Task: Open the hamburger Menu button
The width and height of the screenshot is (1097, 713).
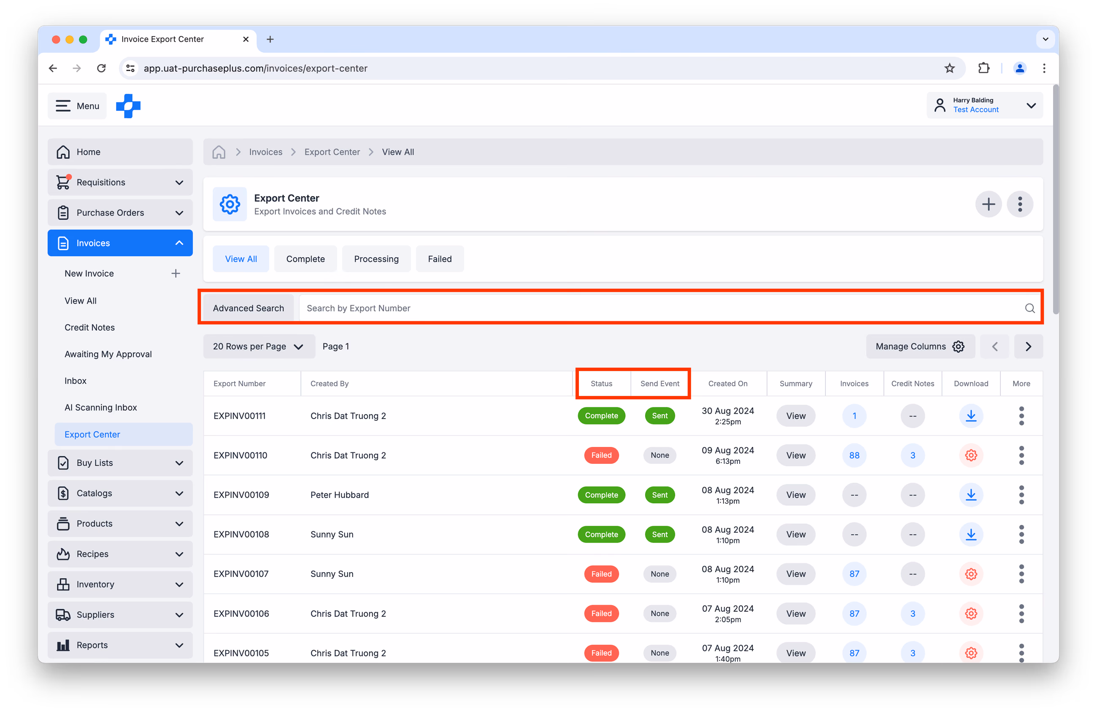Action: 77,106
